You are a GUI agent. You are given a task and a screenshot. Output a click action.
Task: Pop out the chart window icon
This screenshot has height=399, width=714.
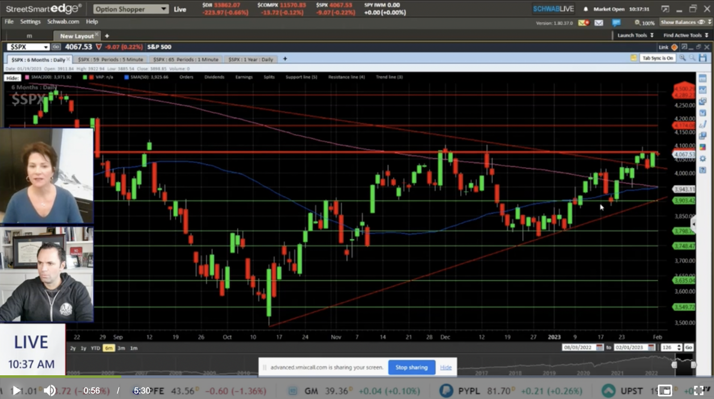684,47
